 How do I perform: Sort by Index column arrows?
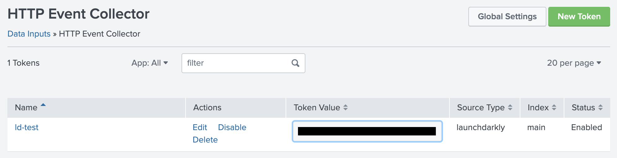554,108
